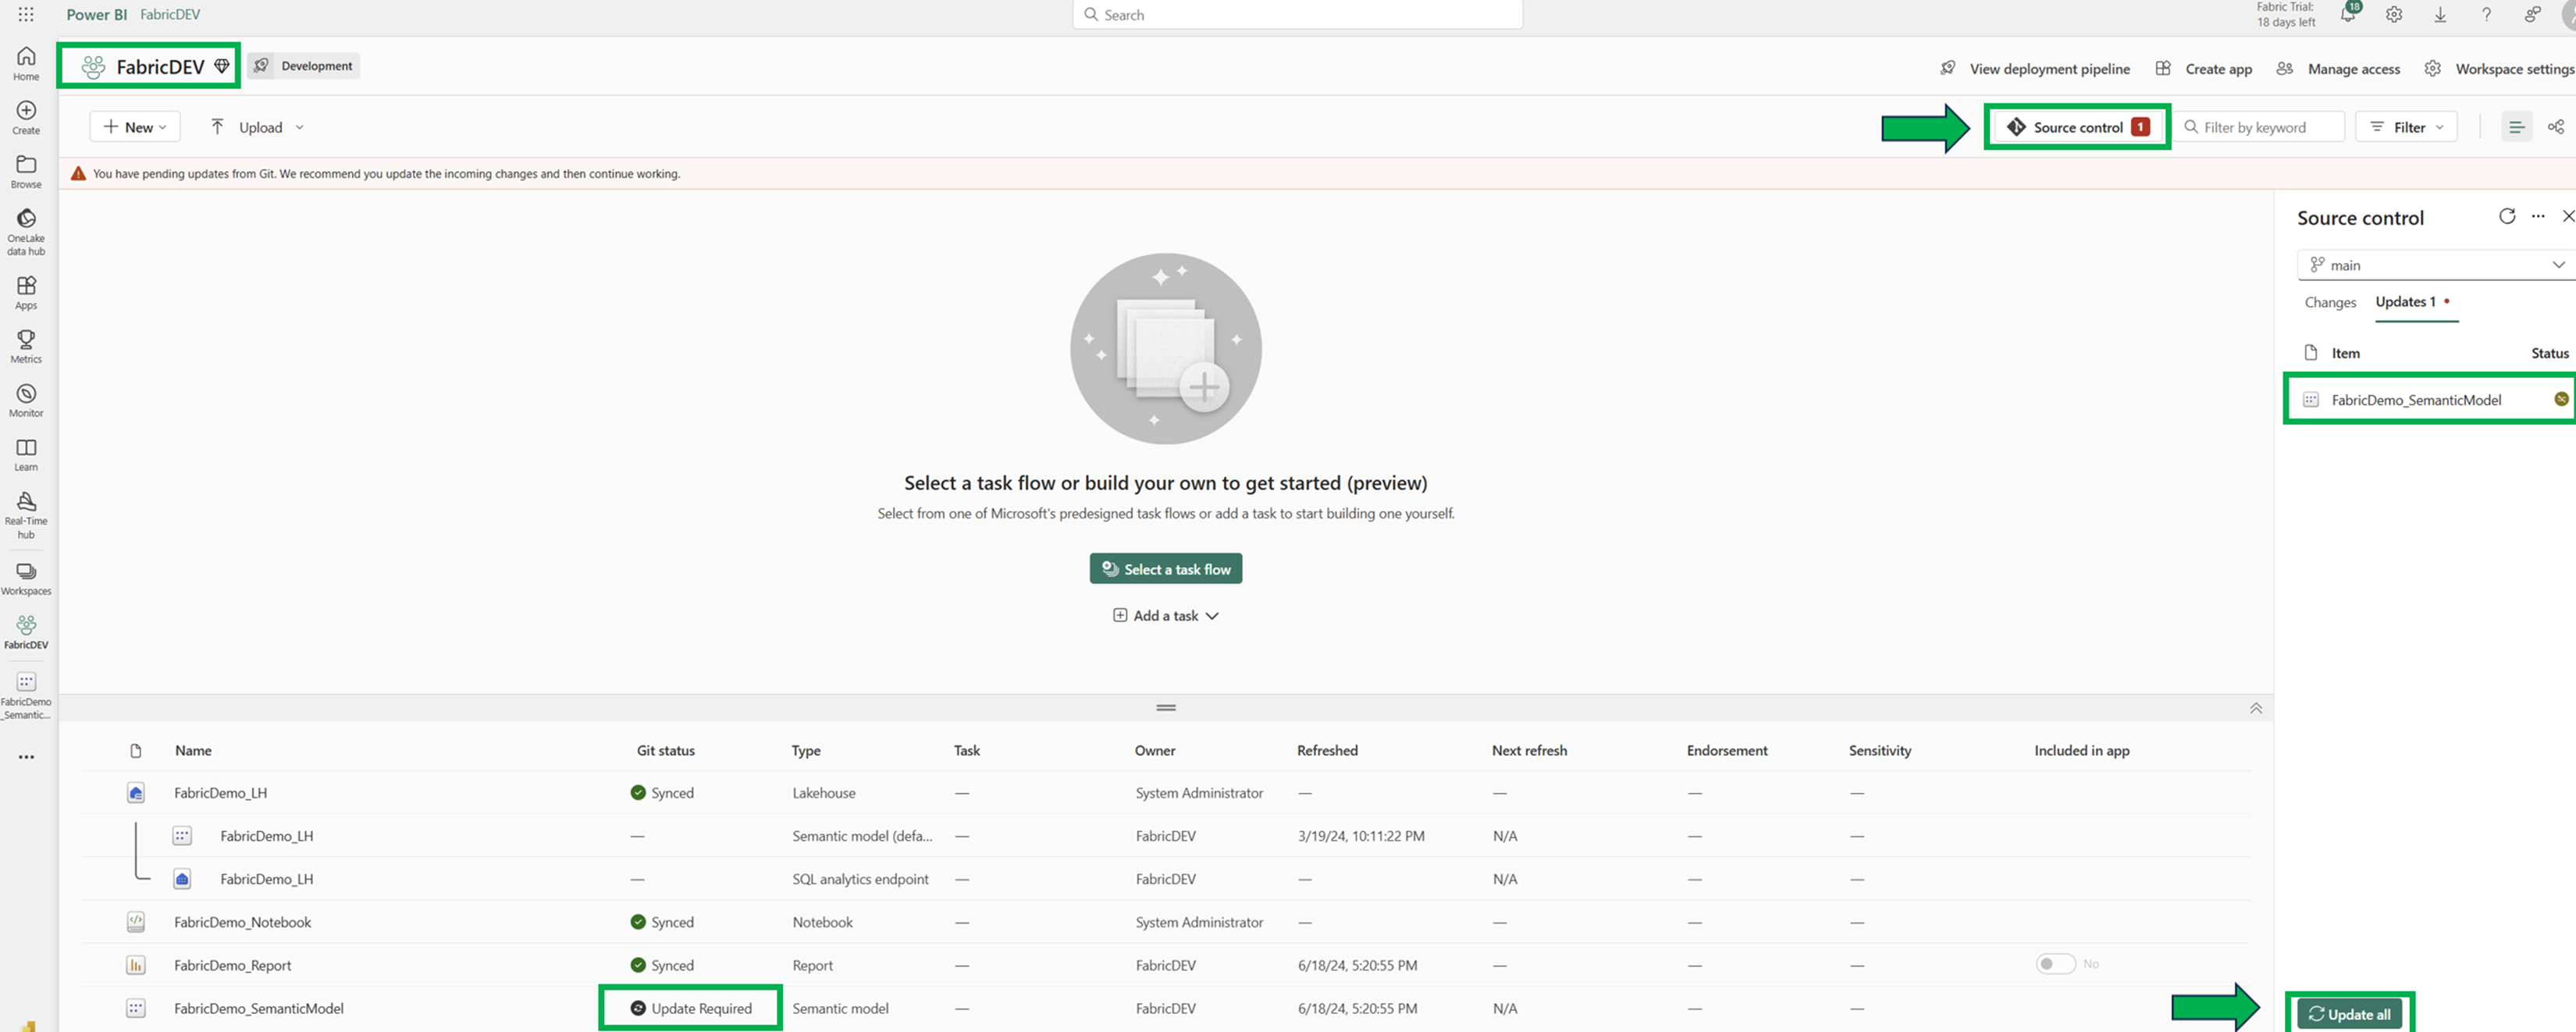2576x1032 pixels.
Task: Sort by Type column header
Action: point(805,750)
